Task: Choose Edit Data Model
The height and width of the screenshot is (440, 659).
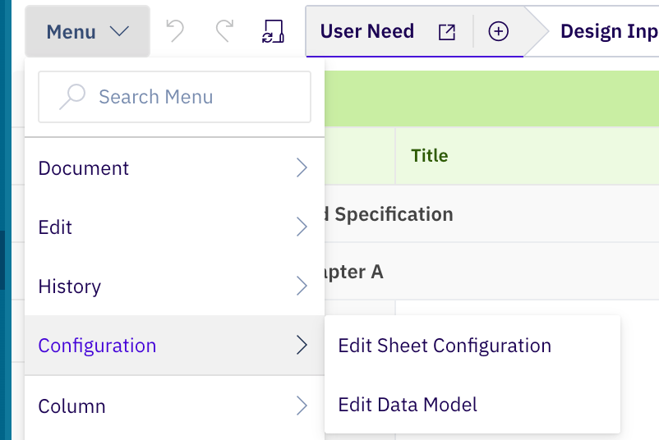Action: 408,405
